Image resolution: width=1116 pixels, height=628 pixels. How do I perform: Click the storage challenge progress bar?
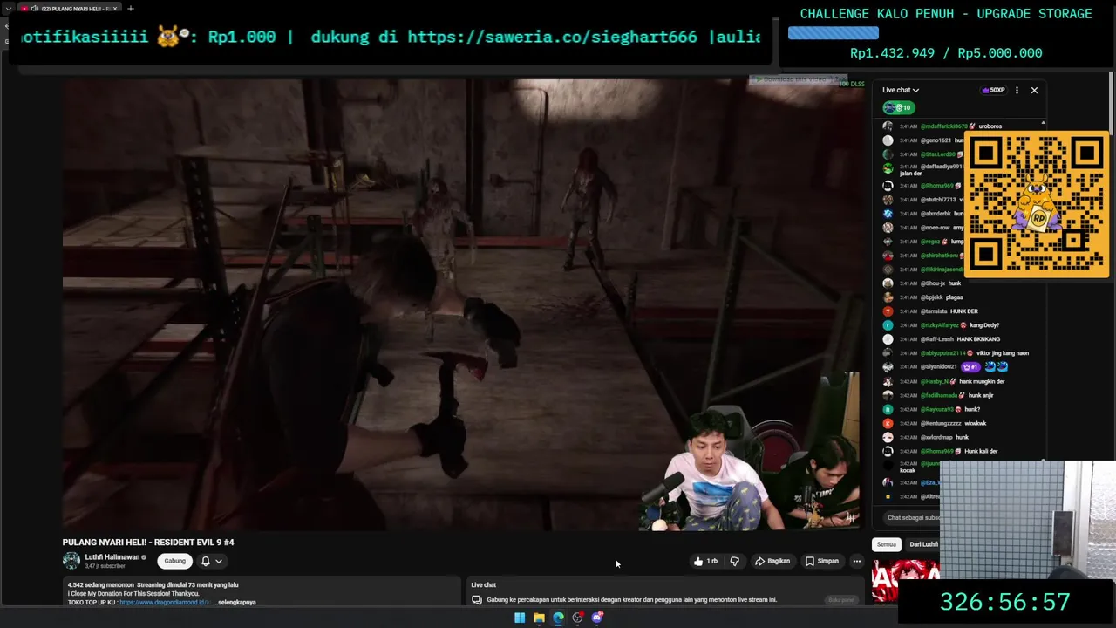coord(834,33)
